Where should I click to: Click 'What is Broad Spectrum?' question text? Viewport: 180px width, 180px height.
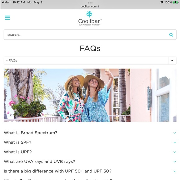pyautogui.click(x=30, y=133)
